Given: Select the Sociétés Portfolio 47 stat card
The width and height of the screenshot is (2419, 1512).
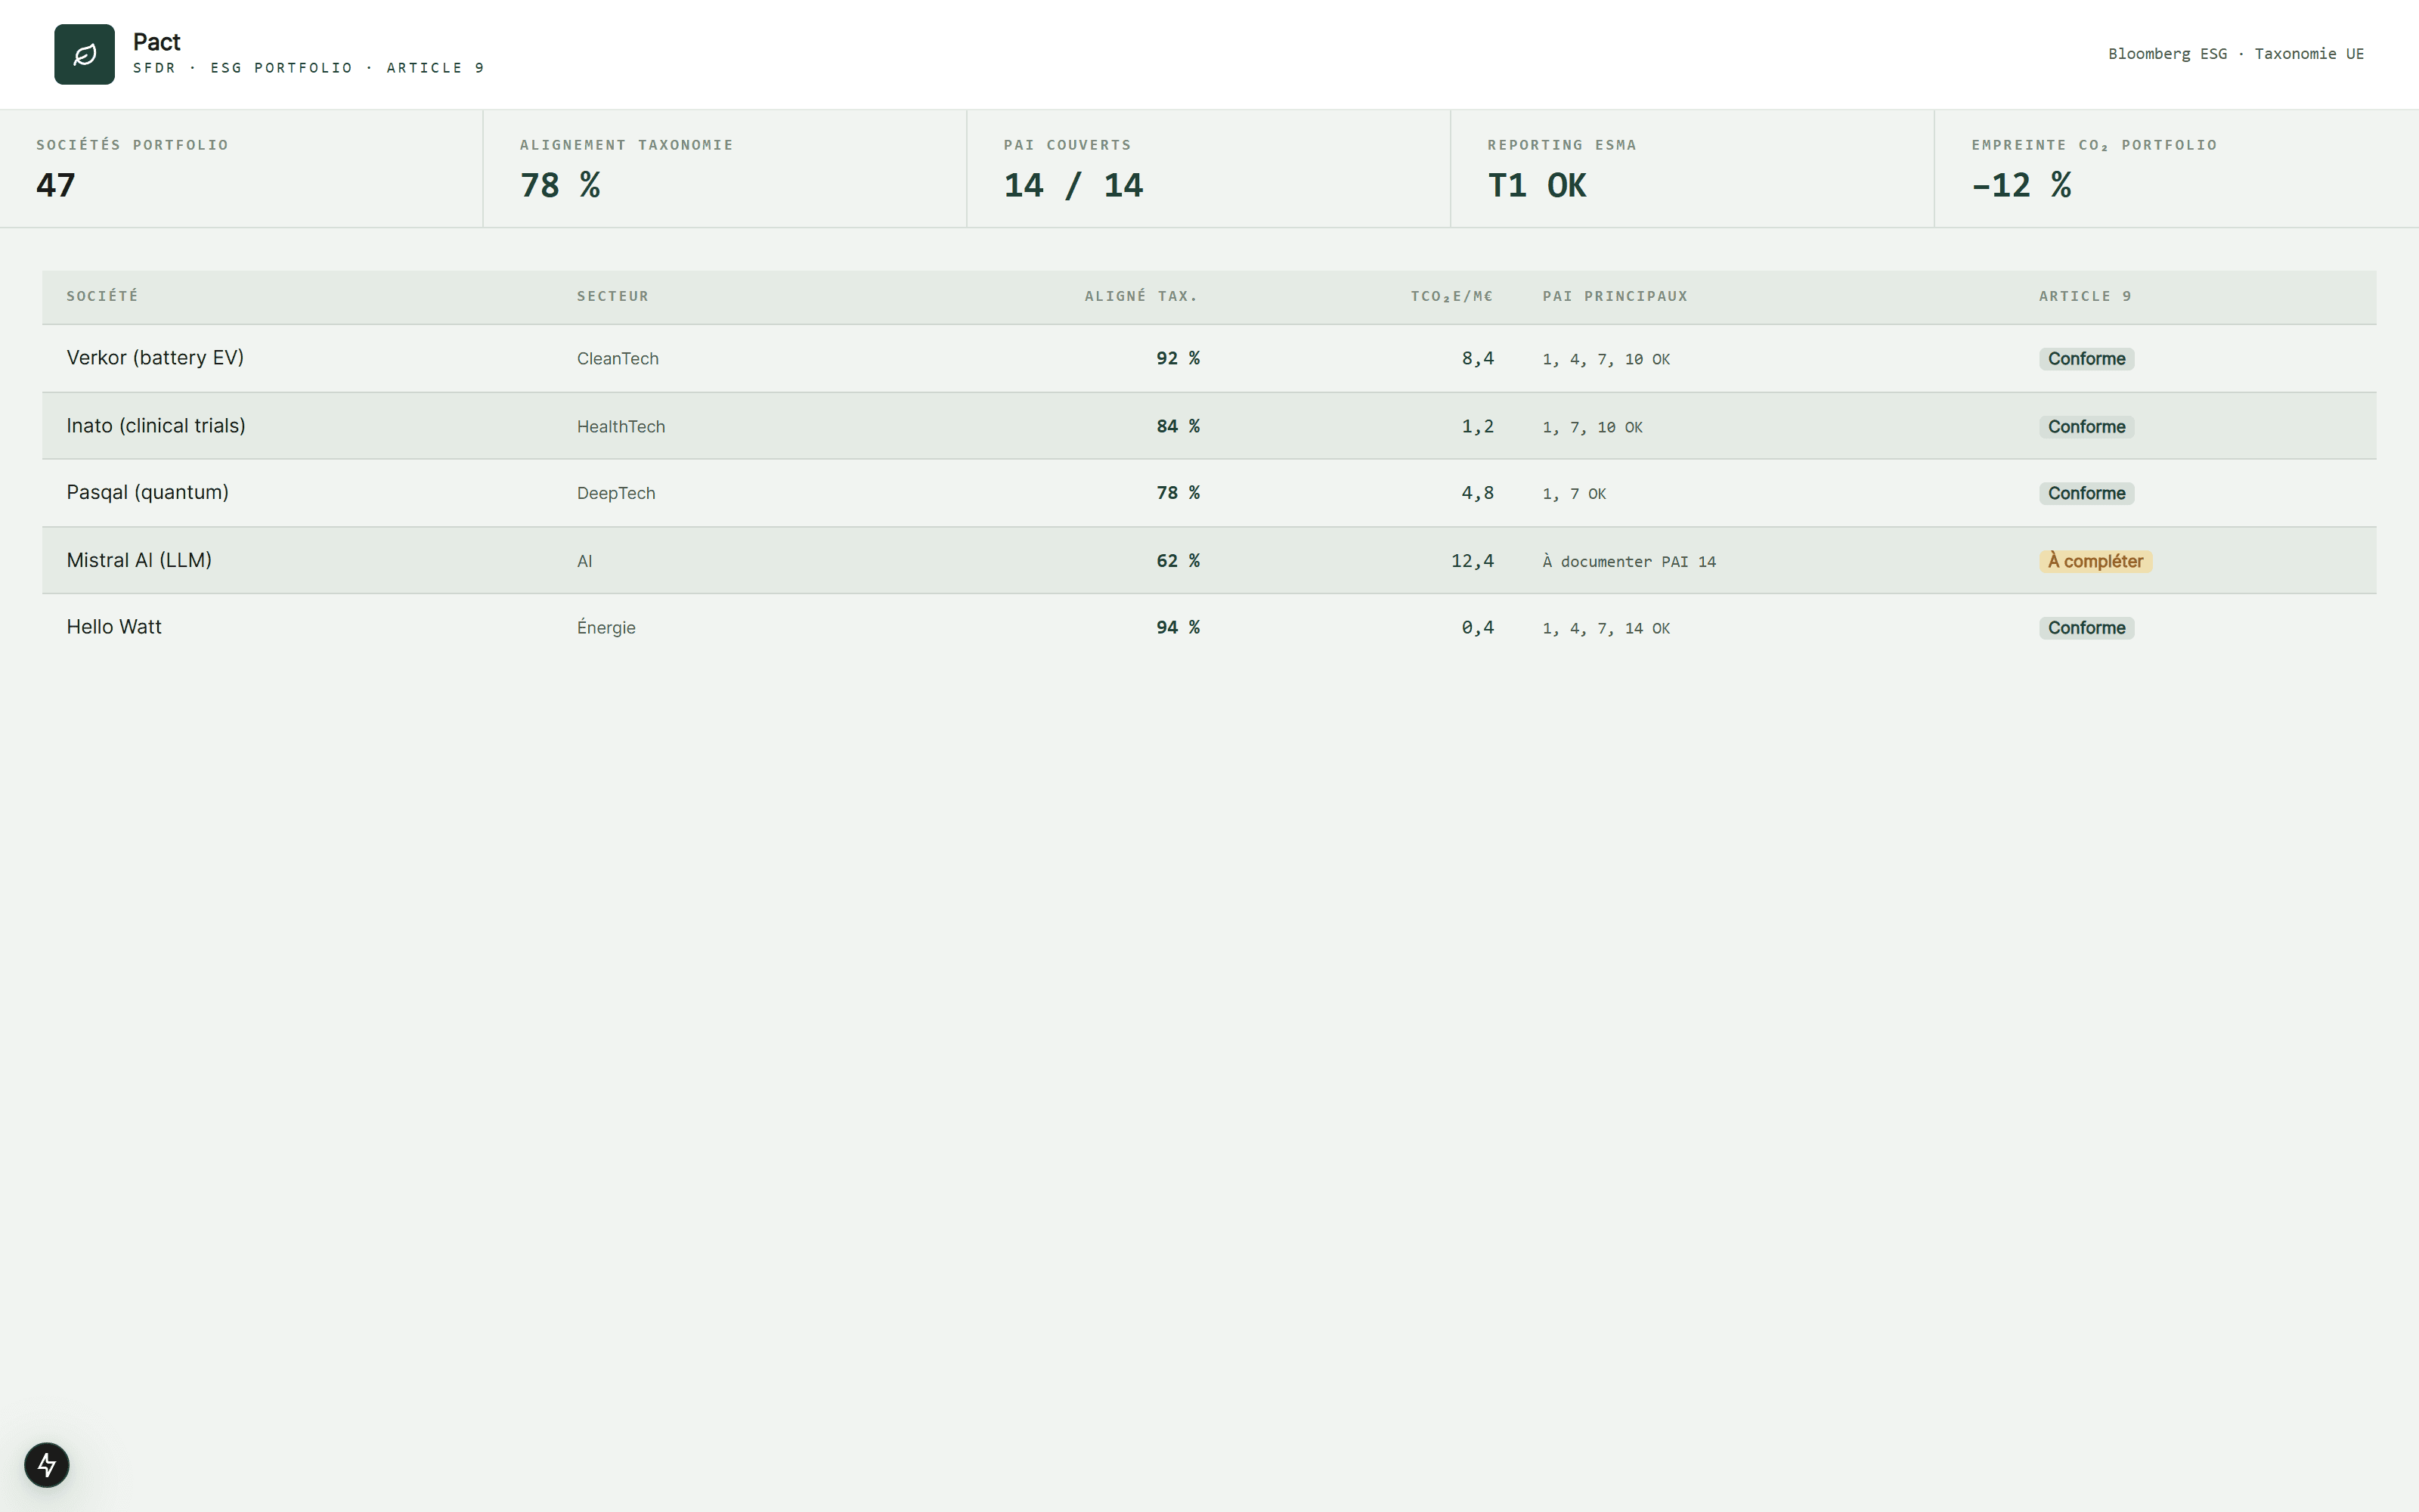Looking at the screenshot, I should pos(241,169).
